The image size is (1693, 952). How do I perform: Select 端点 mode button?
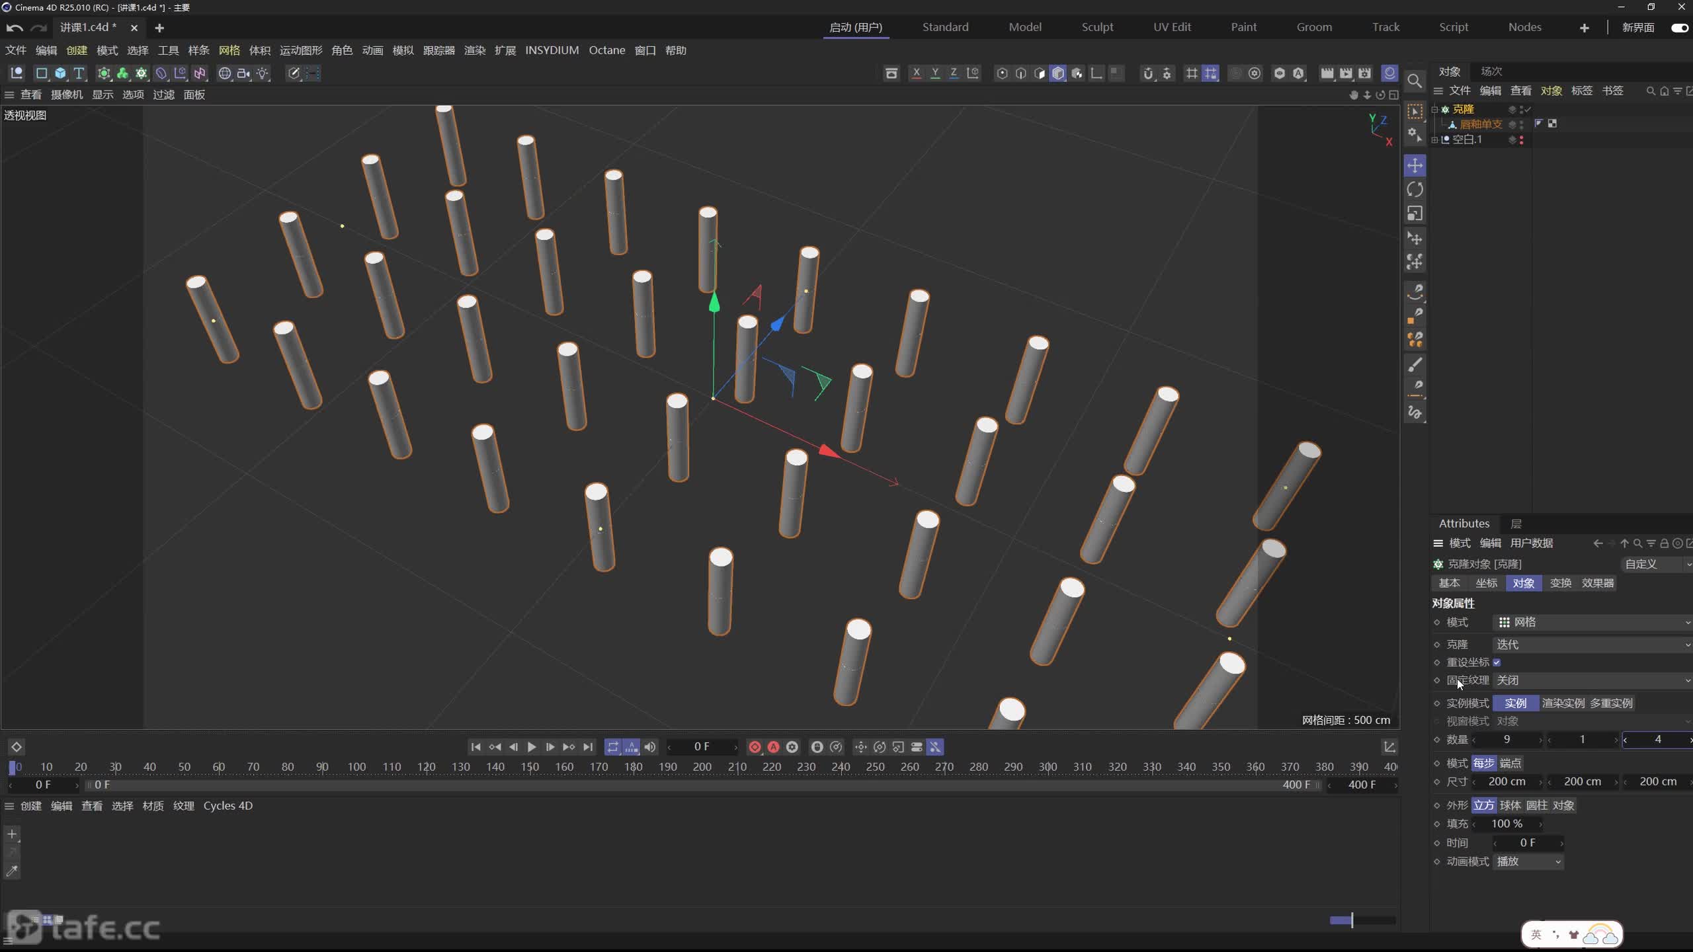tap(1510, 763)
